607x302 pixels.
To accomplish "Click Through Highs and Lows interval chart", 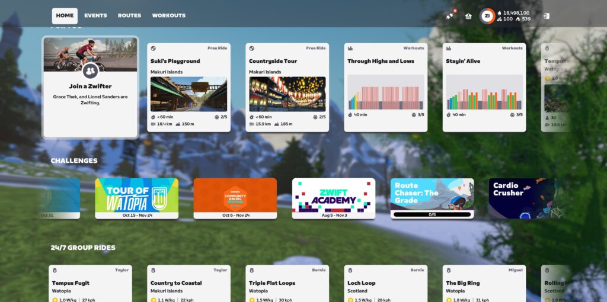I will click(x=385, y=92).
